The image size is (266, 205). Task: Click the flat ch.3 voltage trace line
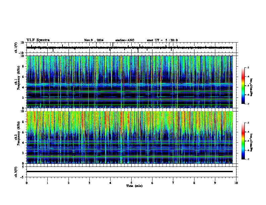click(x=129, y=172)
